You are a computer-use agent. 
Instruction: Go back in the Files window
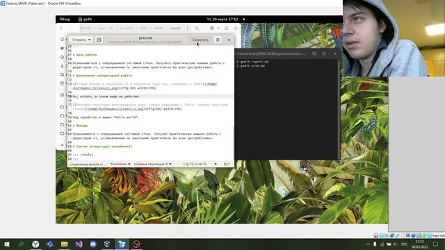[61, 28]
